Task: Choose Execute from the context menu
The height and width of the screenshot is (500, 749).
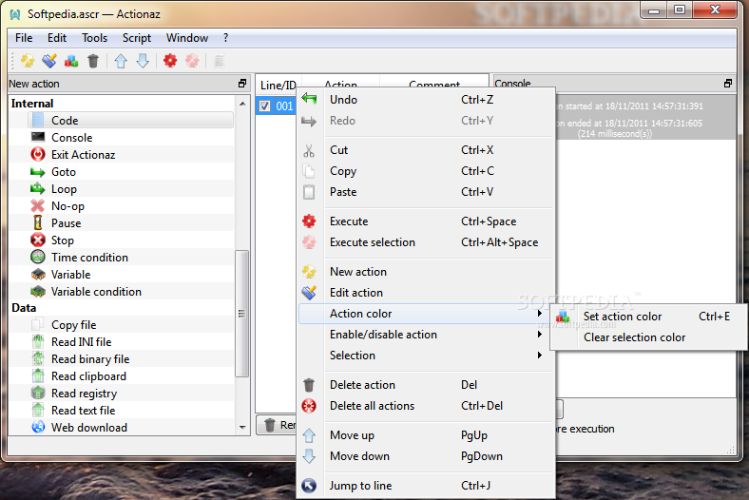Action: click(425, 221)
